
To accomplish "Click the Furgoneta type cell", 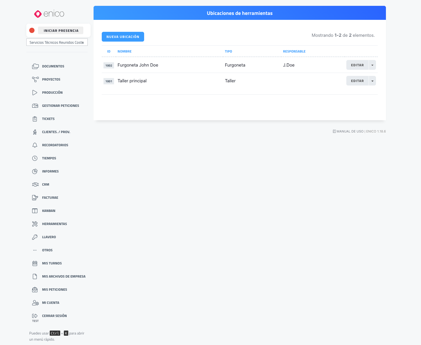I will [235, 65].
